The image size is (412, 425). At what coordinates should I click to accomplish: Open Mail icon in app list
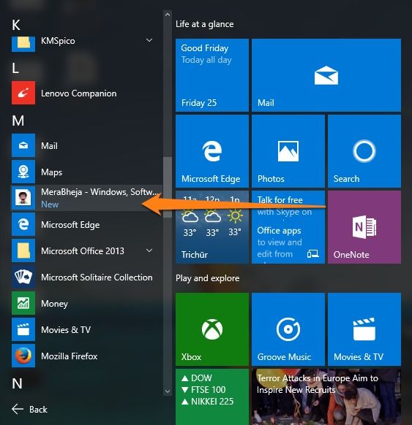tap(23, 145)
